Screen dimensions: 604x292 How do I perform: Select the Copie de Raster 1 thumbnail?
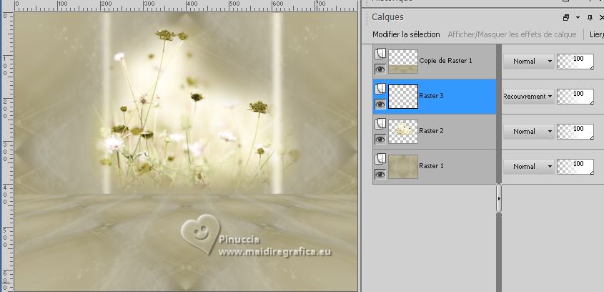tap(403, 62)
